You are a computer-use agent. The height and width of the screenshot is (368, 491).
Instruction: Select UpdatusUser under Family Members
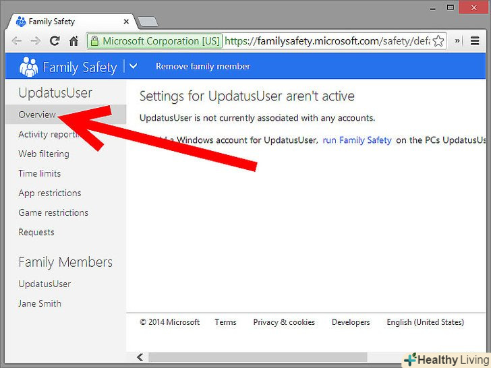tap(45, 284)
